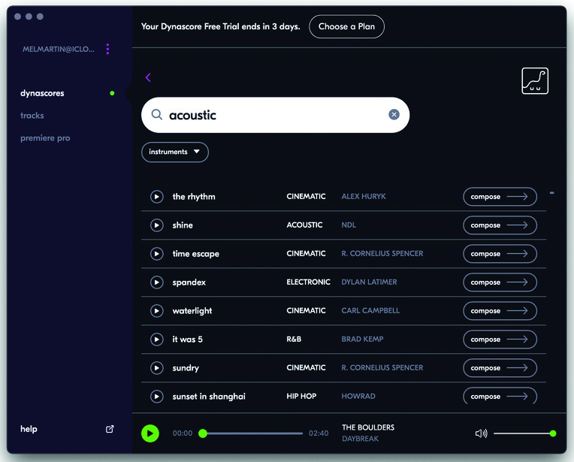Play preview of 'waterlight' track

(157, 311)
